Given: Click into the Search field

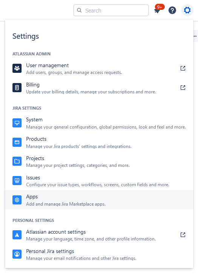Looking at the screenshot, I should [111, 10].
